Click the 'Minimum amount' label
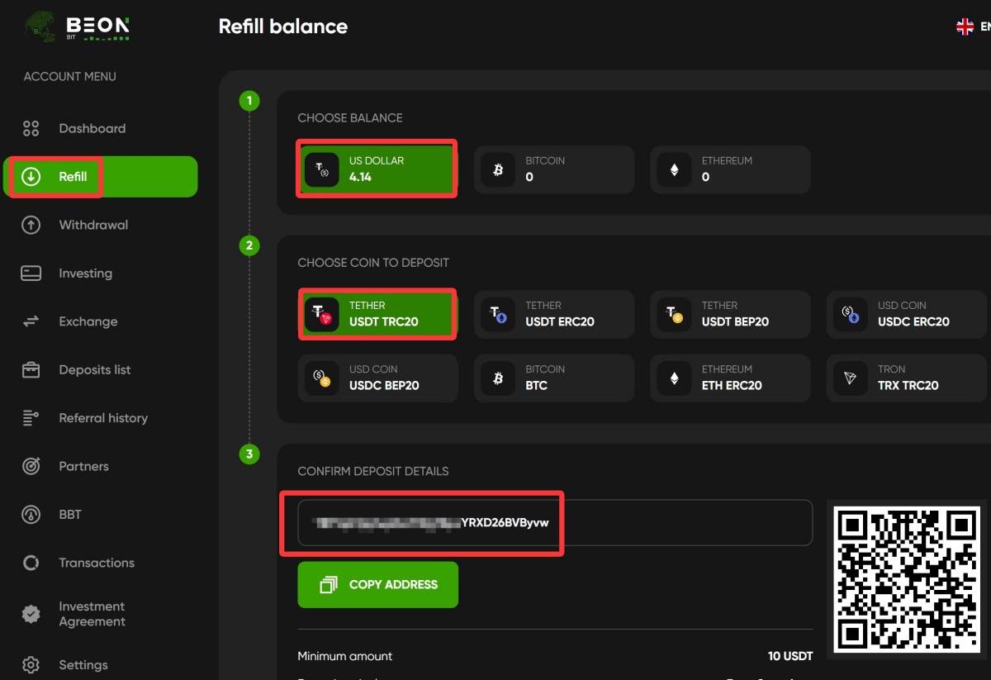Viewport: 991px width, 680px height. (345, 656)
